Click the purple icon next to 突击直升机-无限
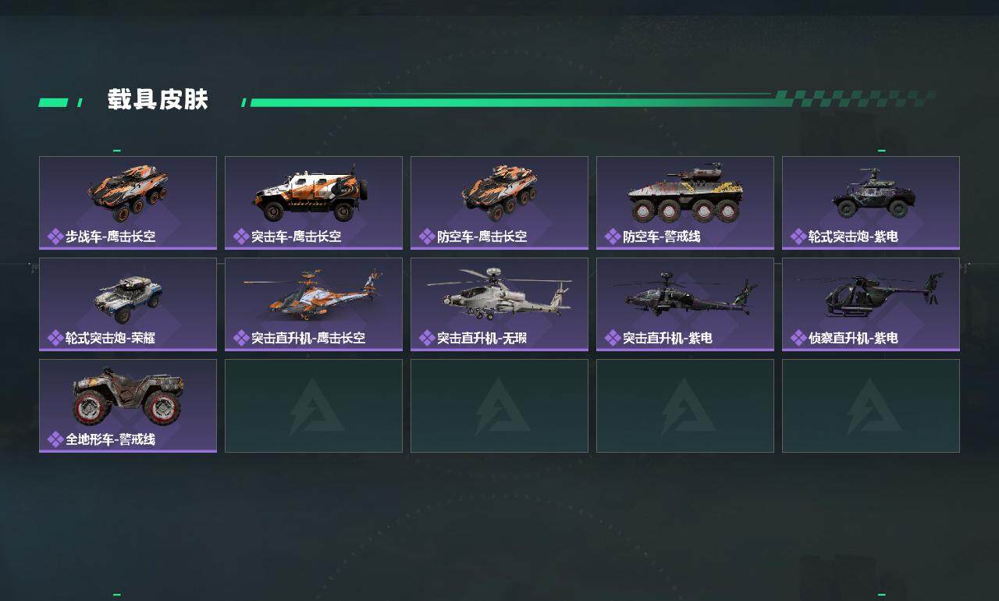The width and height of the screenshot is (999, 601). (427, 338)
